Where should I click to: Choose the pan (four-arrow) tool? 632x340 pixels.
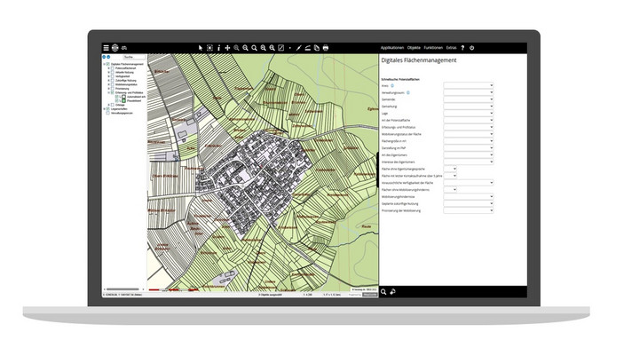click(x=227, y=48)
